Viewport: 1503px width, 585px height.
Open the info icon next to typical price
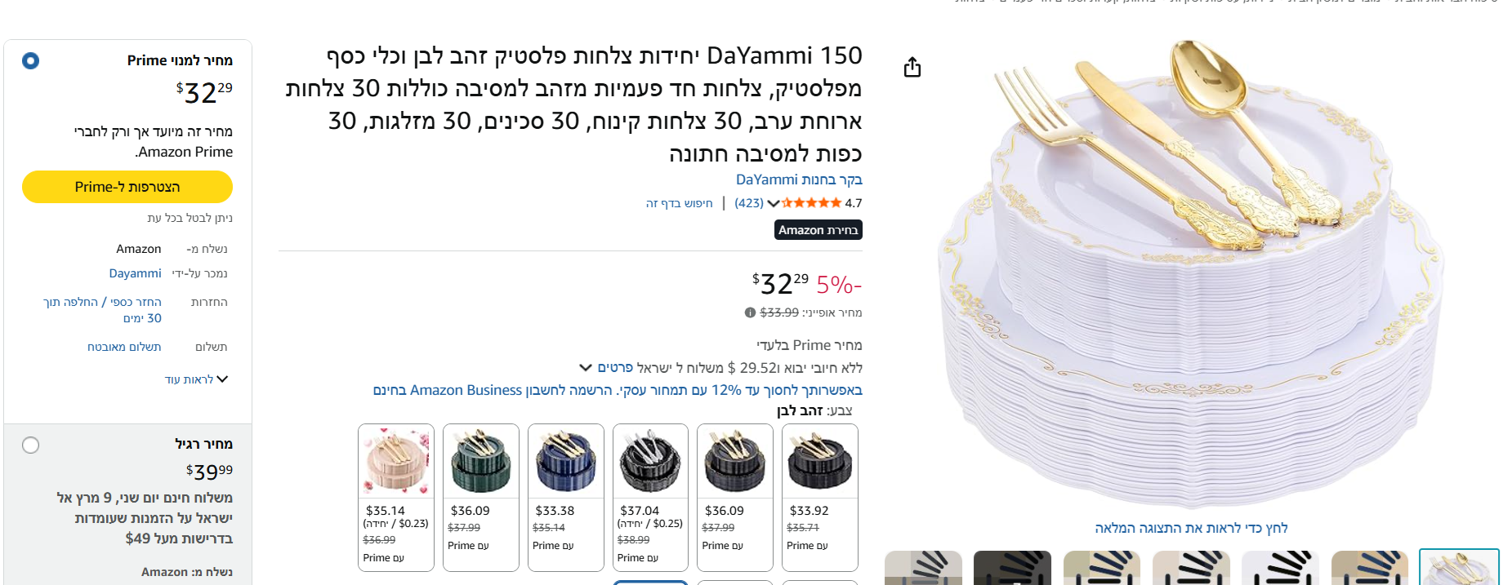750,312
